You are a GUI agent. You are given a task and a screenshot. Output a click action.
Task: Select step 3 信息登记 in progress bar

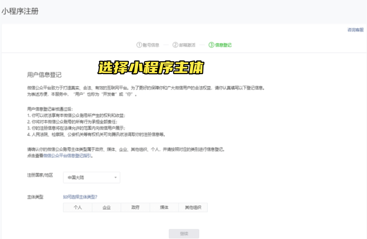[220, 45]
